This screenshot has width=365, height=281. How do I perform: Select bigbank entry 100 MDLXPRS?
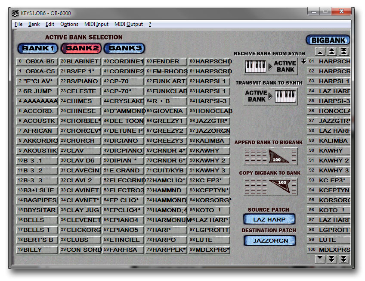(329, 250)
